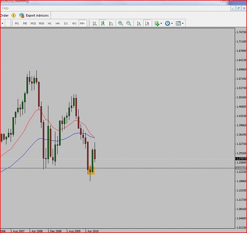Click the 1 Apr 2008 date label
Image resolution: width=247 pixels, height=233 pixels.
(x=36, y=231)
